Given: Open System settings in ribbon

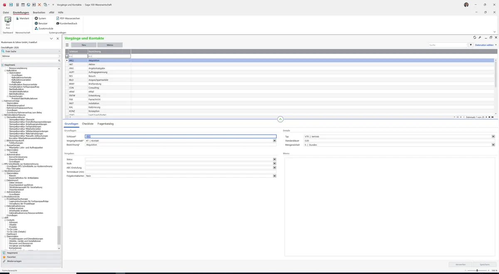Looking at the screenshot, I should pyautogui.click(x=40, y=19).
